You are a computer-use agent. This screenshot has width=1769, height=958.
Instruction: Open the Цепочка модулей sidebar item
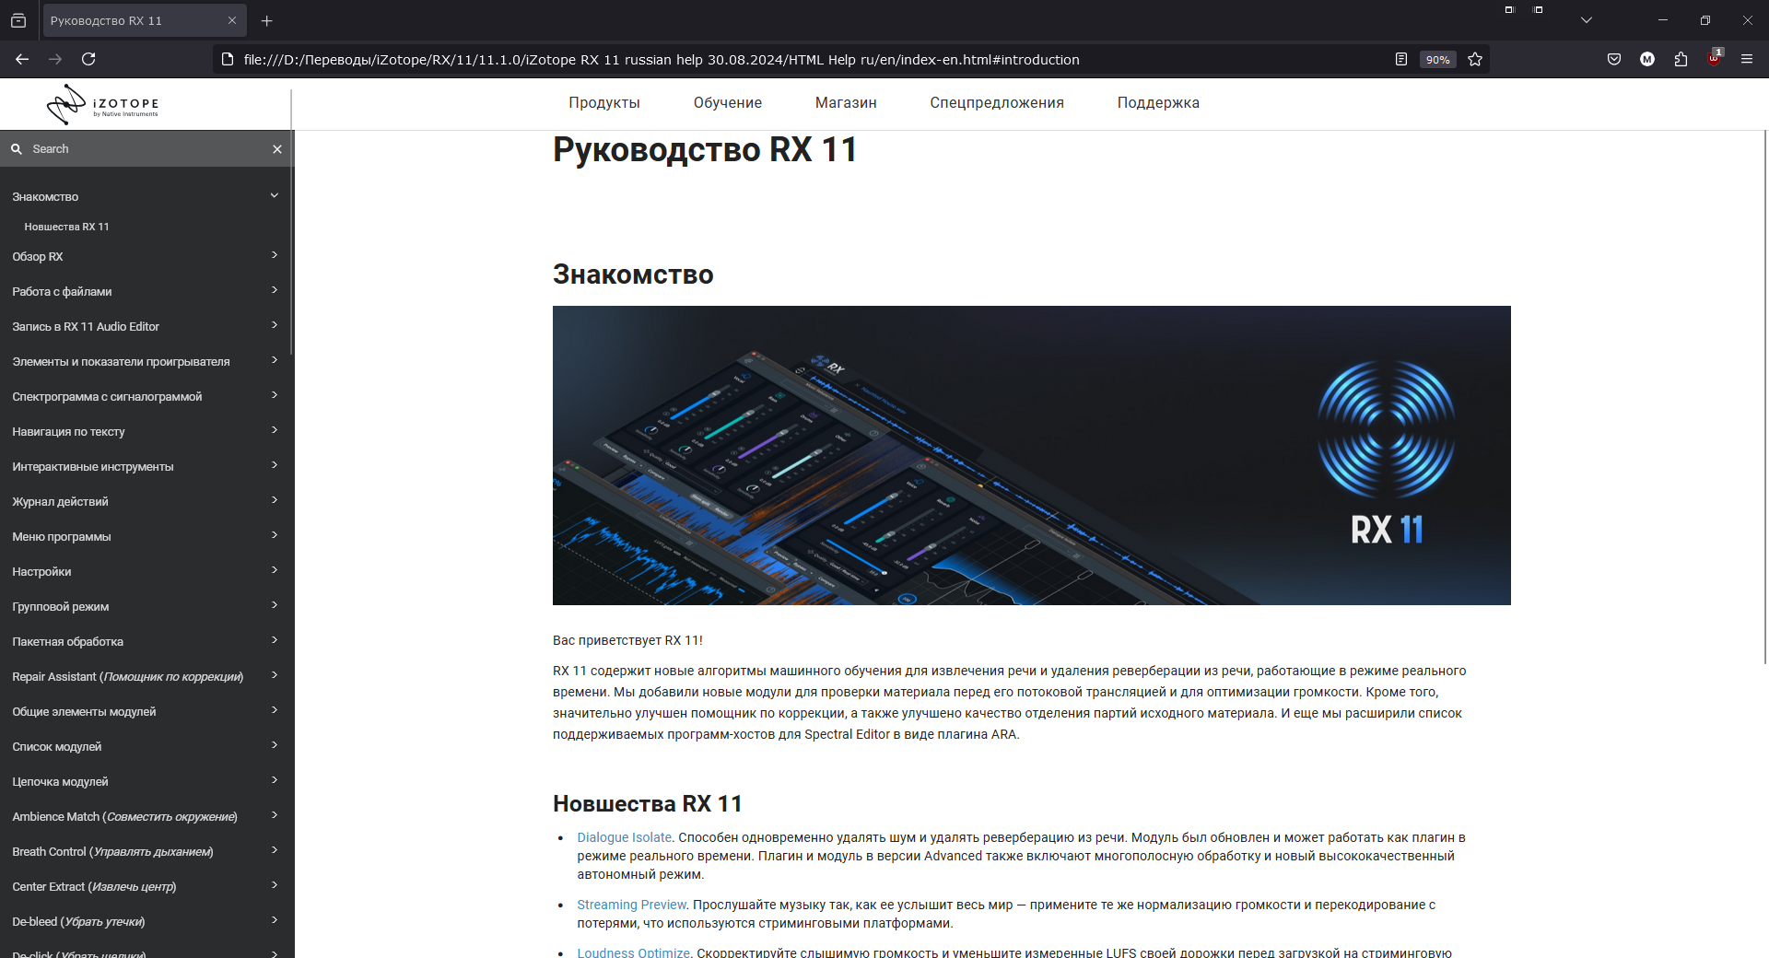point(60,782)
